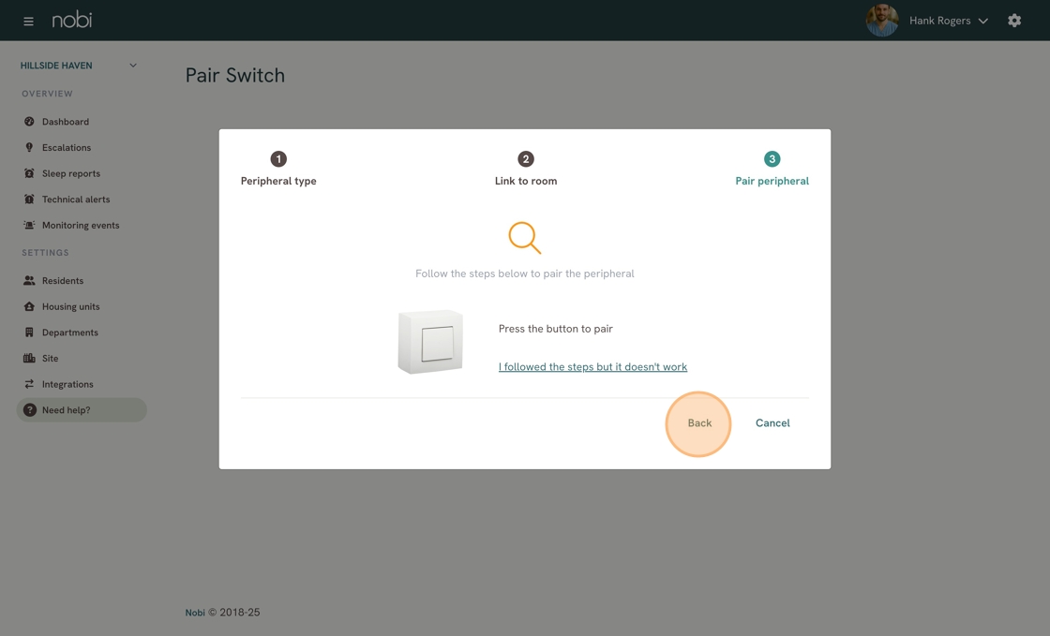The image size is (1050, 636).
Task: Click the Housing units icon
Action: pos(29,306)
